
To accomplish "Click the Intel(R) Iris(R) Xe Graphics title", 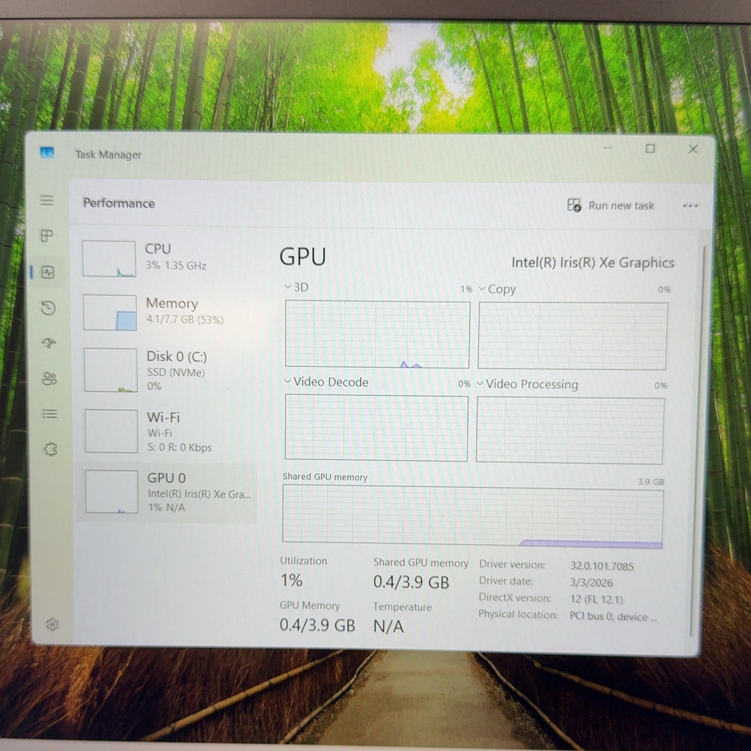I will pyautogui.click(x=593, y=262).
